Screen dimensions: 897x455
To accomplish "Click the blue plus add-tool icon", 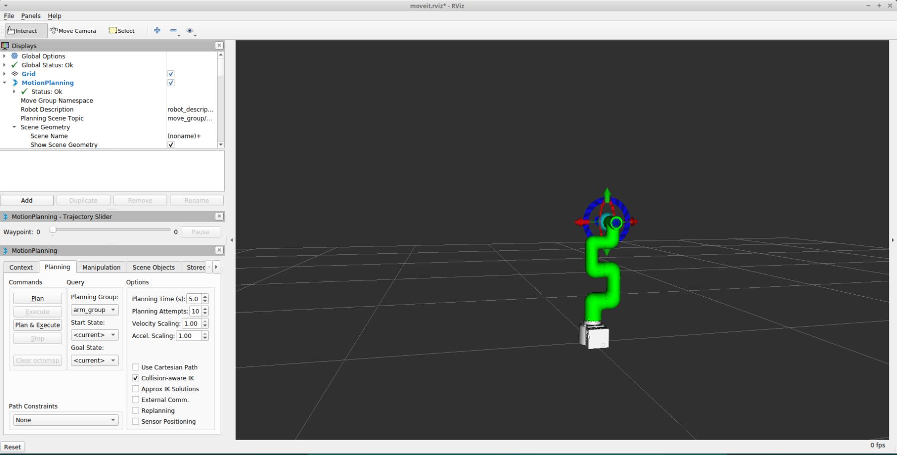I will (x=157, y=30).
